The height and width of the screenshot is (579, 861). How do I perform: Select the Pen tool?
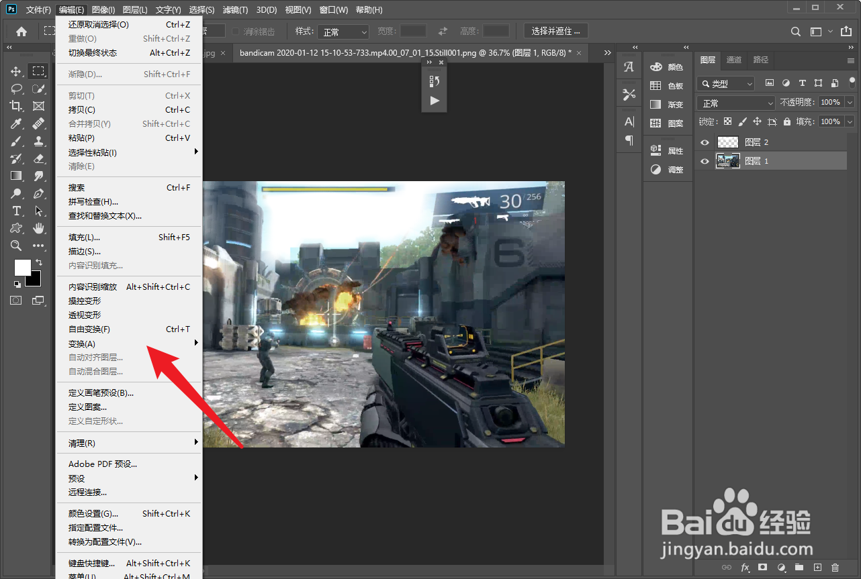[38, 193]
